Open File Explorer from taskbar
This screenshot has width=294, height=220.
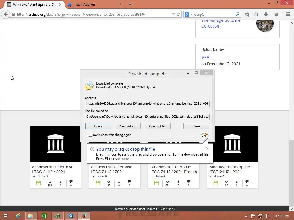click(30, 216)
